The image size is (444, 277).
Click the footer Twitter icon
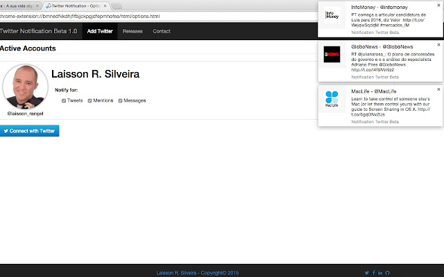[367, 273]
